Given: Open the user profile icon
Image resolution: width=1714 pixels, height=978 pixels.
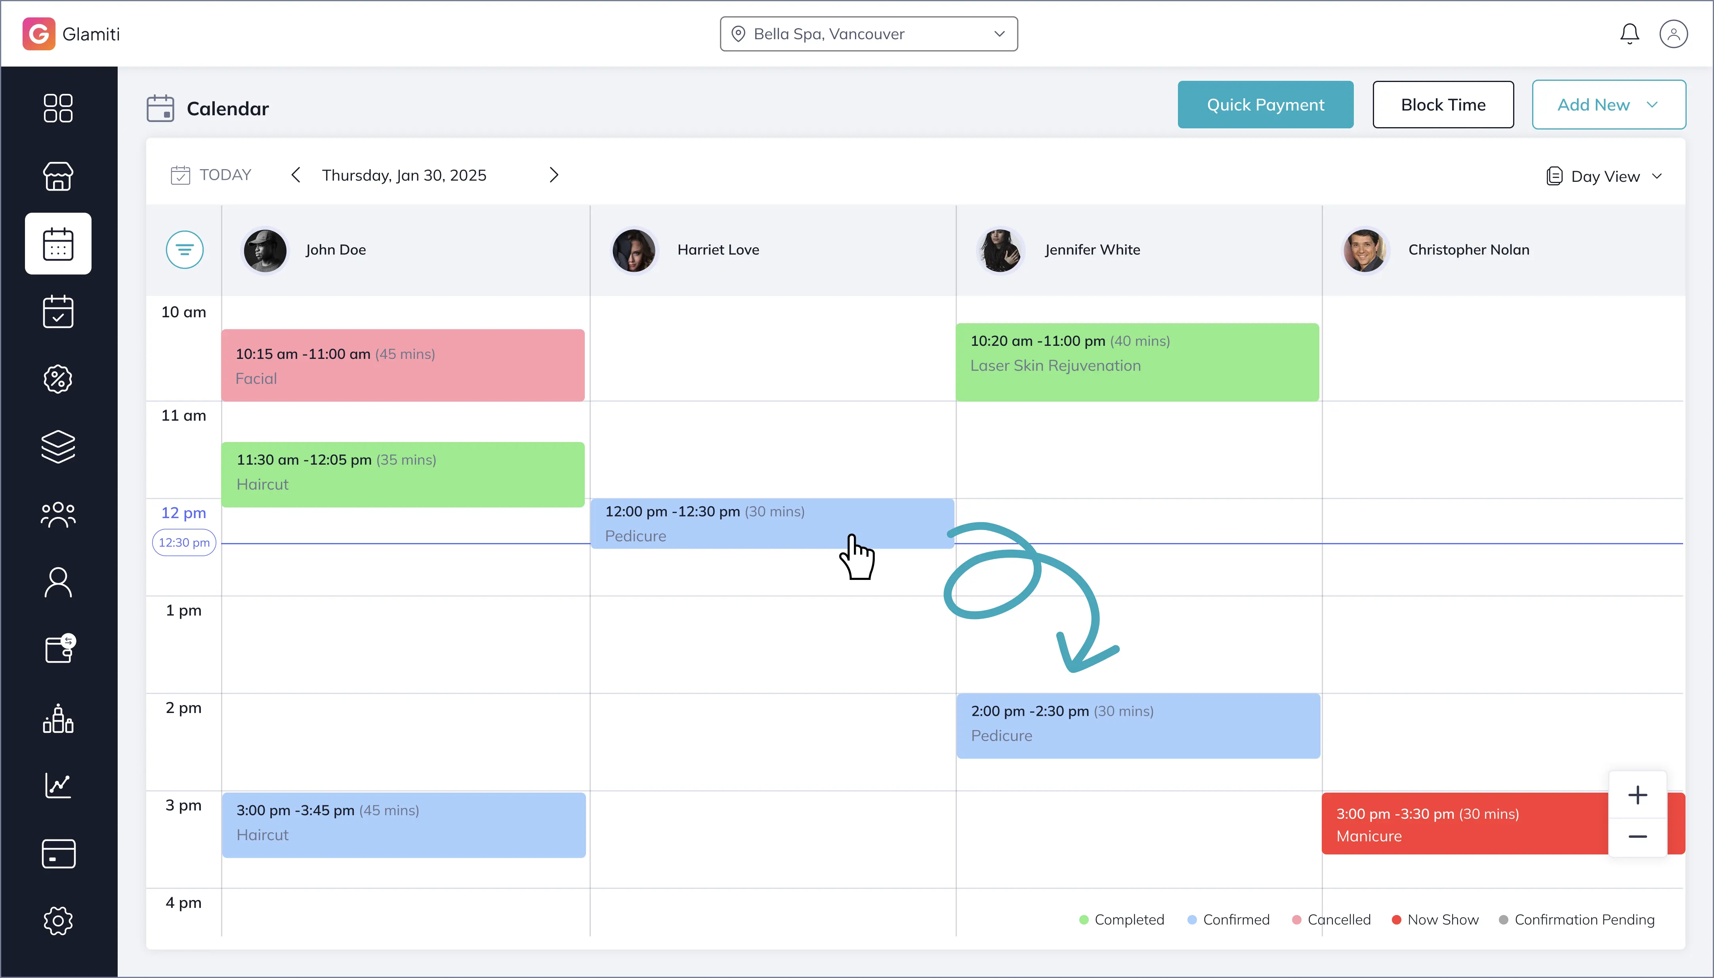Looking at the screenshot, I should click(x=1673, y=34).
